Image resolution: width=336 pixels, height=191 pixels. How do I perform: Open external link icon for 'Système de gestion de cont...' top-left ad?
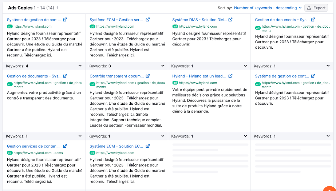coord(65,20)
